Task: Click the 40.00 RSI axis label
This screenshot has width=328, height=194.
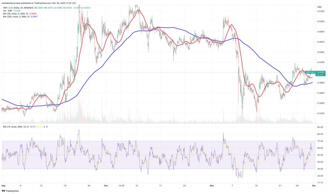Action: point(320,162)
